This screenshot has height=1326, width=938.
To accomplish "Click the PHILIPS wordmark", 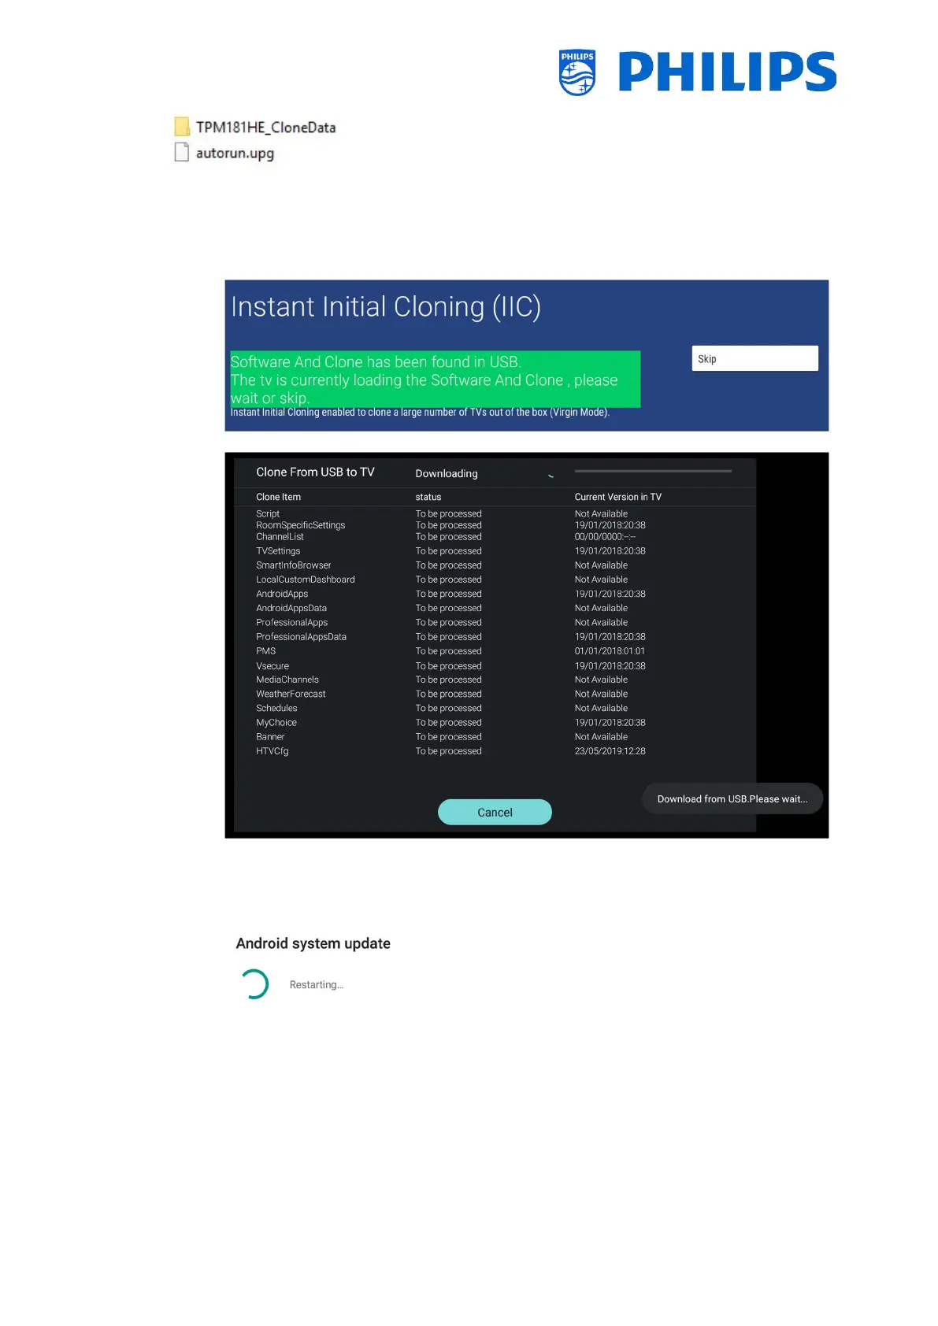I will 727,72.
